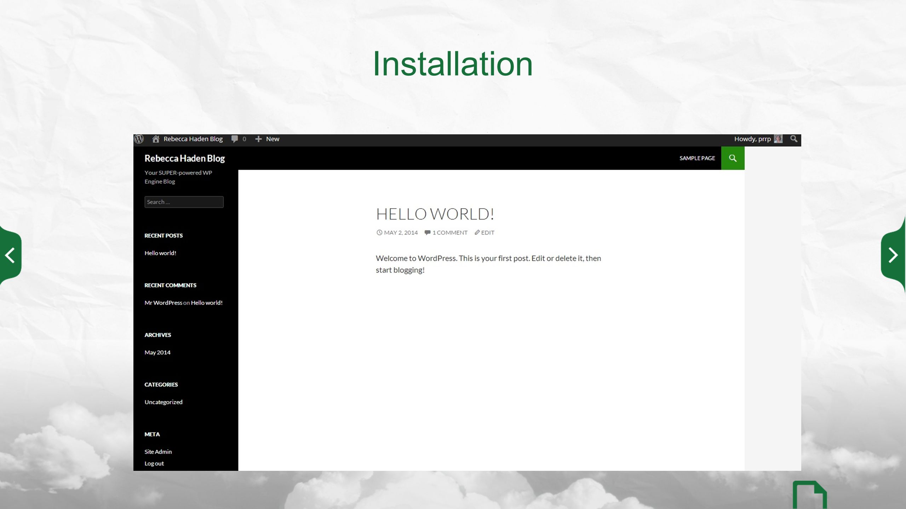Click the ARCHIVES widget heading
Image resolution: width=906 pixels, height=509 pixels.
[157, 335]
